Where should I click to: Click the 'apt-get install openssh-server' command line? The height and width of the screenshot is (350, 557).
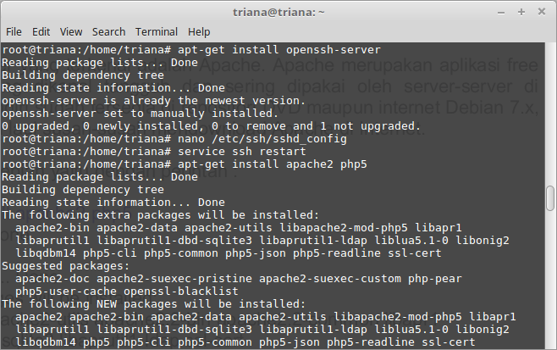(x=191, y=50)
